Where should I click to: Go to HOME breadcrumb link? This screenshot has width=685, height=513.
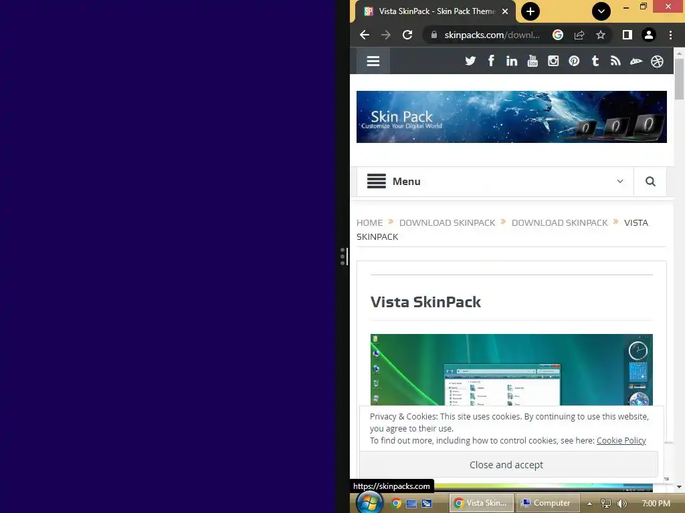[369, 222]
